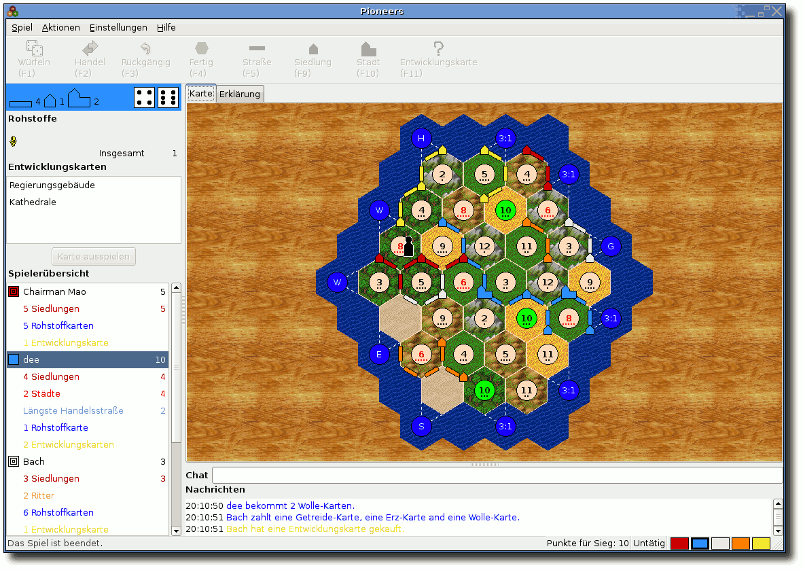This screenshot has width=803, height=570.
Task: Click the G harbor marker
Action: pos(611,247)
